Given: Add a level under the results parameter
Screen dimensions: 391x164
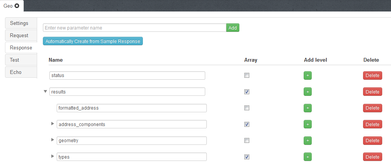Looking at the screenshot, I should [308, 92].
